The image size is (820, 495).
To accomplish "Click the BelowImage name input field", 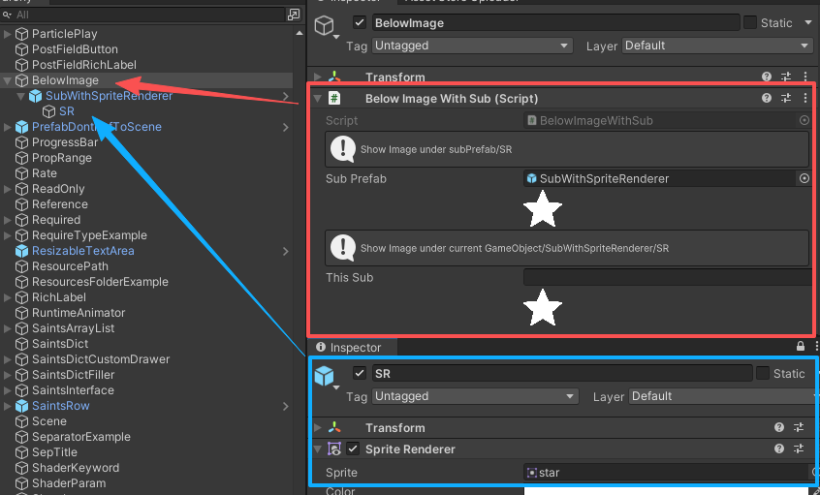I will coord(555,23).
